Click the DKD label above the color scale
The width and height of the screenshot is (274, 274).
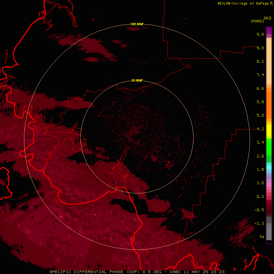[x=268, y=18]
